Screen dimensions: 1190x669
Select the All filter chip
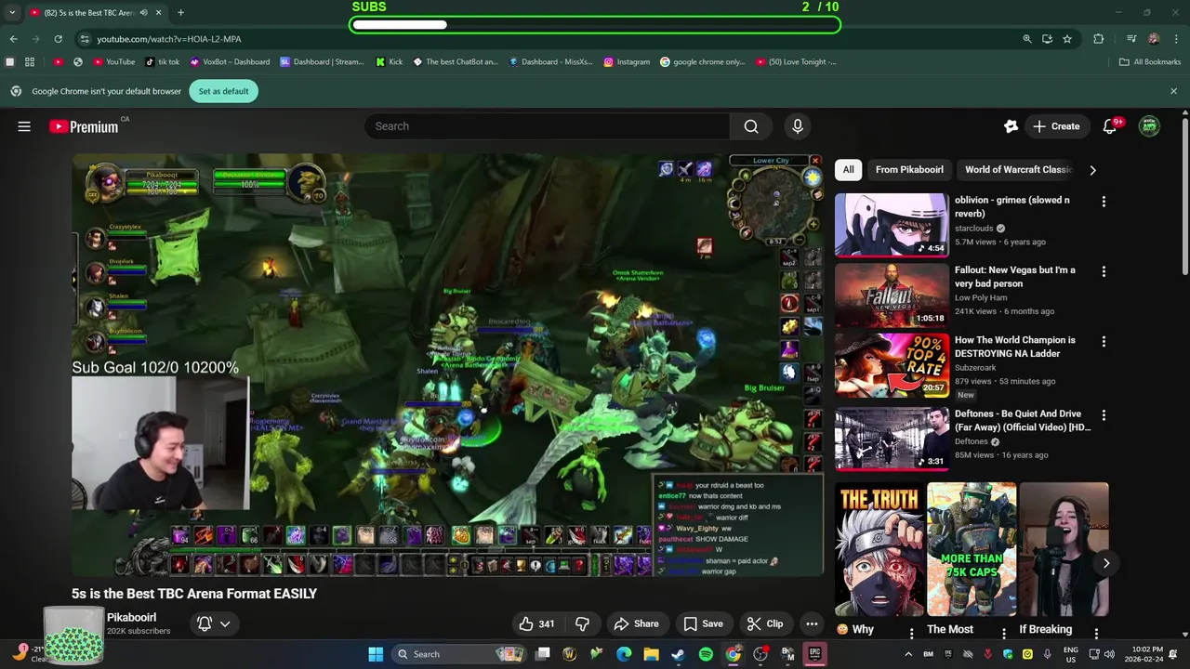click(x=848, y=170)
